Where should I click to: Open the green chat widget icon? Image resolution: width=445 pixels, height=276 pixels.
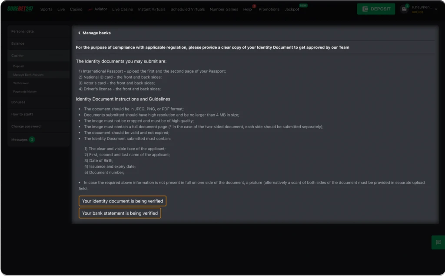tap(438, 242)
